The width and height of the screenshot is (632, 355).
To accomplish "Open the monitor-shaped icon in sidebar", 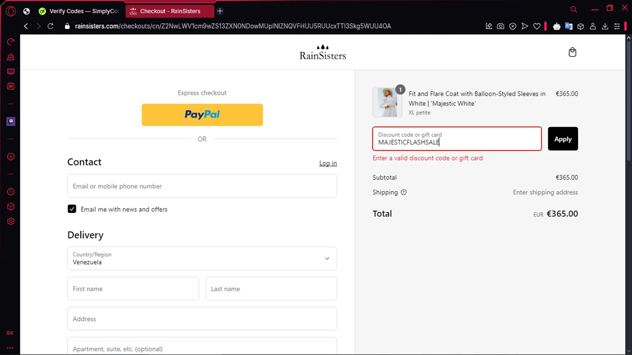I will (x=11, y=72).
